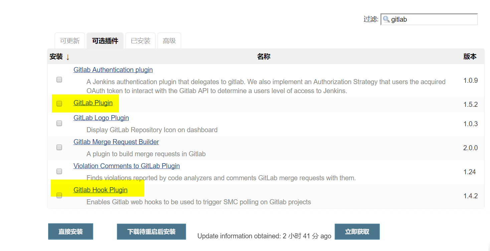Image resolution: width=490 pixels, height=251 pixels.
Task: Tick the Gitlab Hook Plugin checkbox
Action: pyautogui.click(x=59, y=195)
